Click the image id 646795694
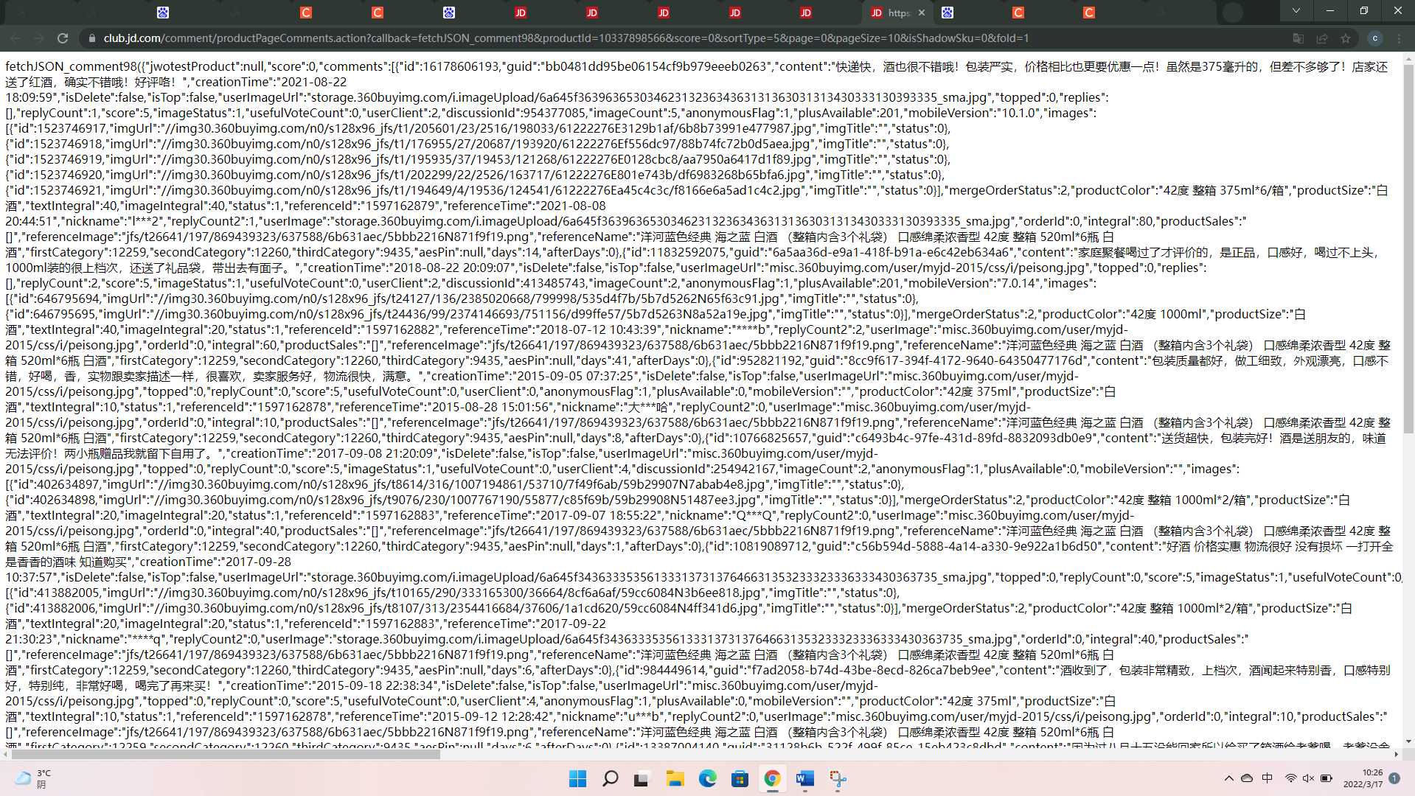 pos(66,298)
